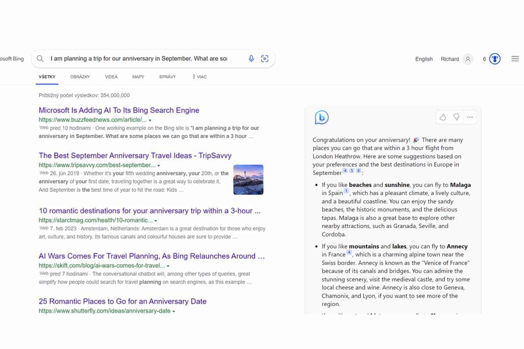Expand buzzfeednews.com URL dropdown arrow
Viewport: 524px width, 349px height.
(x=150, y=120)
